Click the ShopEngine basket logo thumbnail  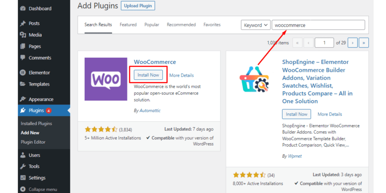(254, 79)
